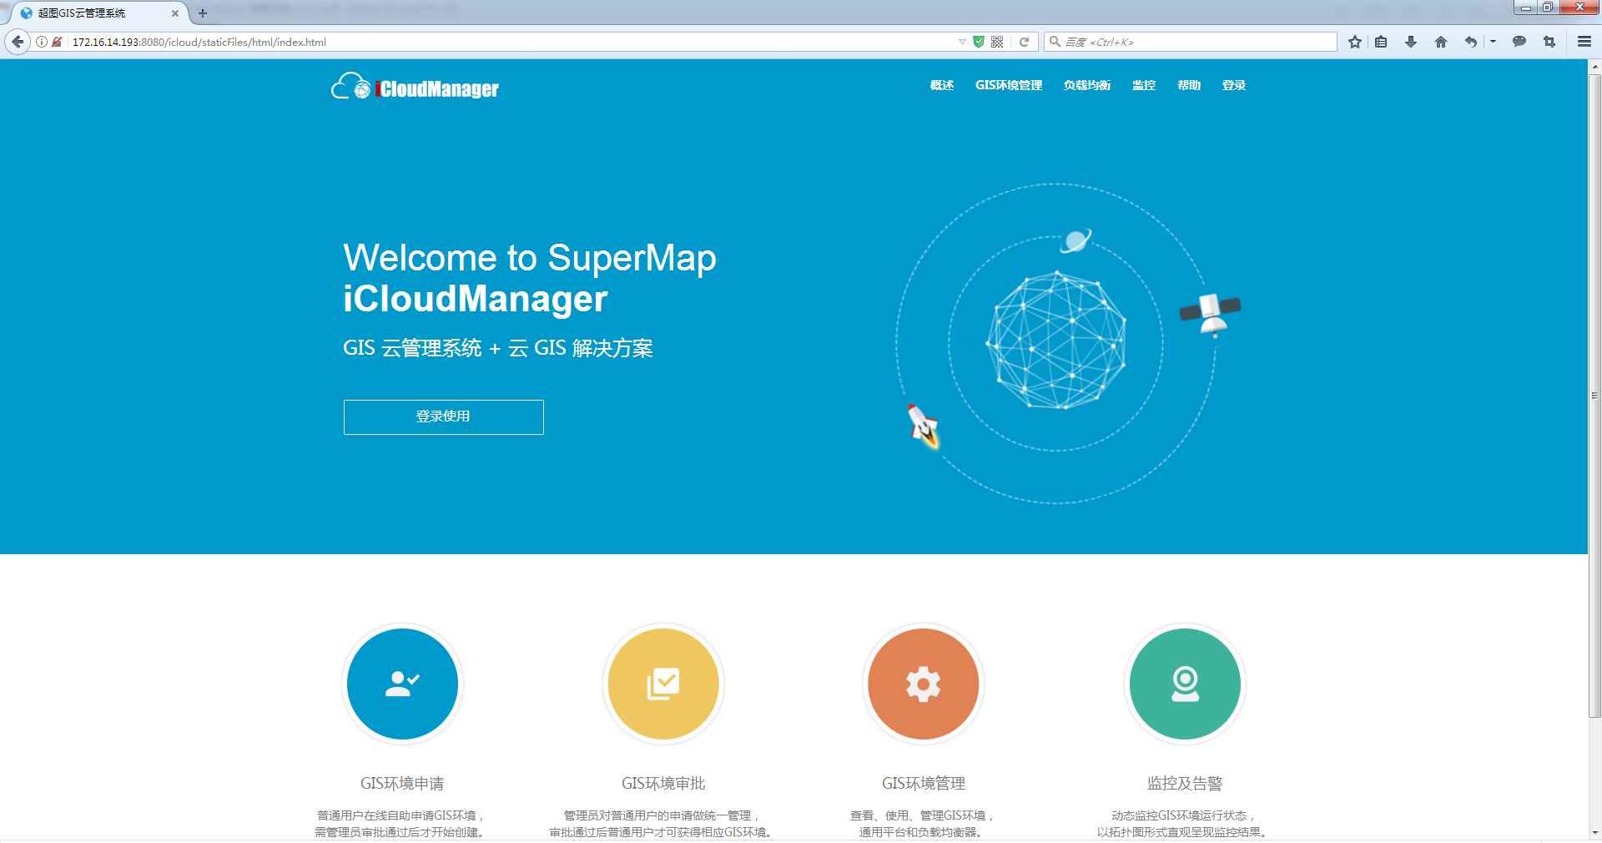Viewport: 1602px width, 843px height.
Task: Click the GIS 云管理系统 + 云 GIS 解决方案 subtitle
Action: (498, 348)
